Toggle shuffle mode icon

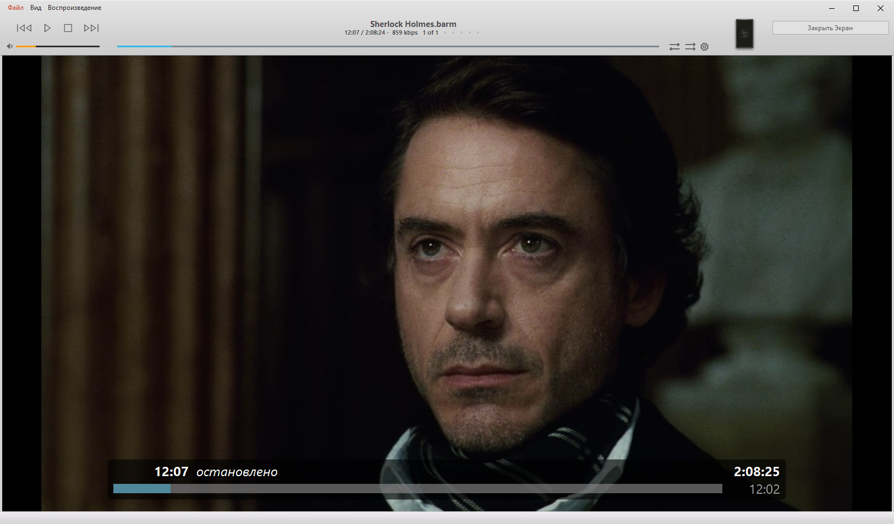tap(690, 47)
